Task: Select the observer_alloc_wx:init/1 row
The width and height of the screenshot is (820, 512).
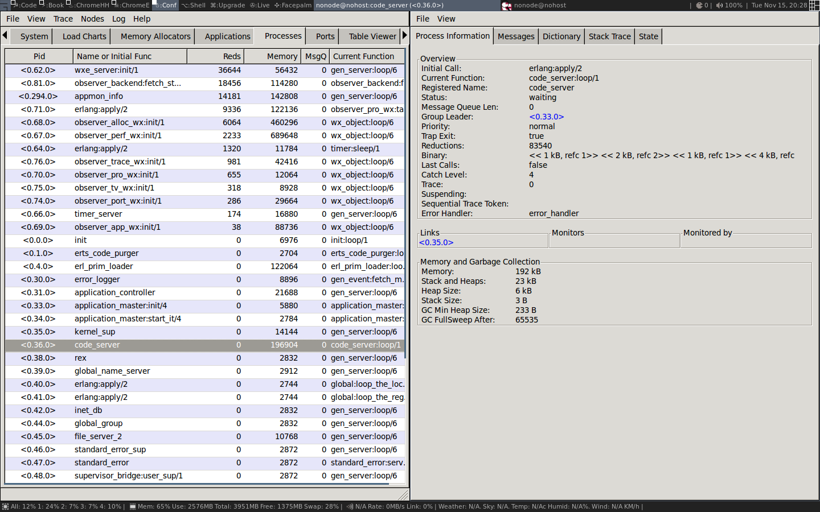Action: point(205,122)
